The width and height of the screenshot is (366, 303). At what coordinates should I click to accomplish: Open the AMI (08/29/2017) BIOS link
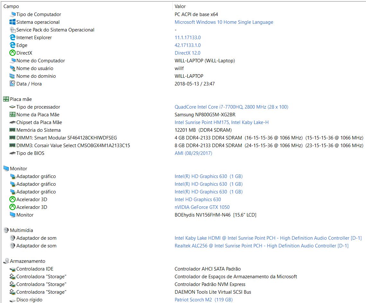point(193,153)
